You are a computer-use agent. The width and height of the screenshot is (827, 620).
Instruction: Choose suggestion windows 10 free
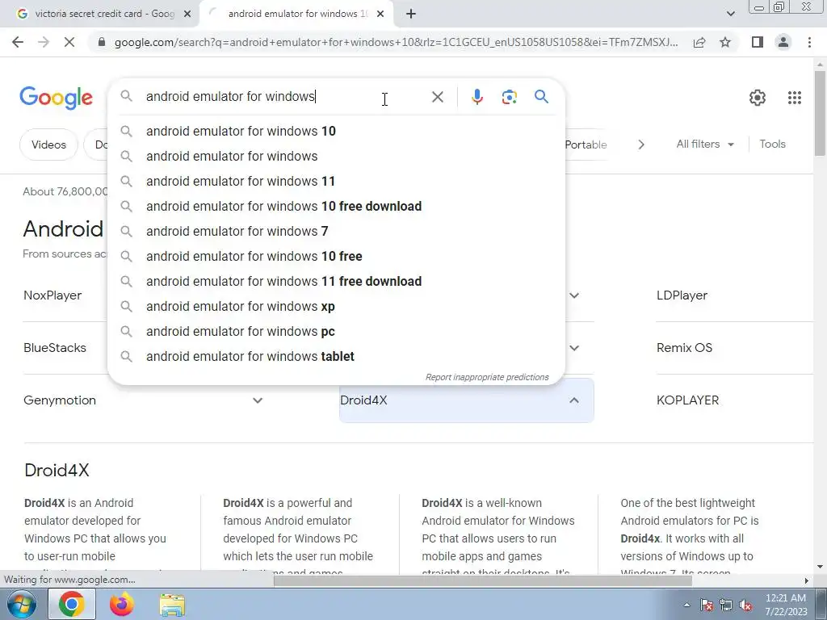pyautogui.click(x=336, y=256)
